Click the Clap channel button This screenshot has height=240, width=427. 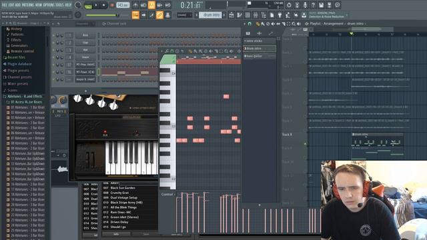point(85,43)
